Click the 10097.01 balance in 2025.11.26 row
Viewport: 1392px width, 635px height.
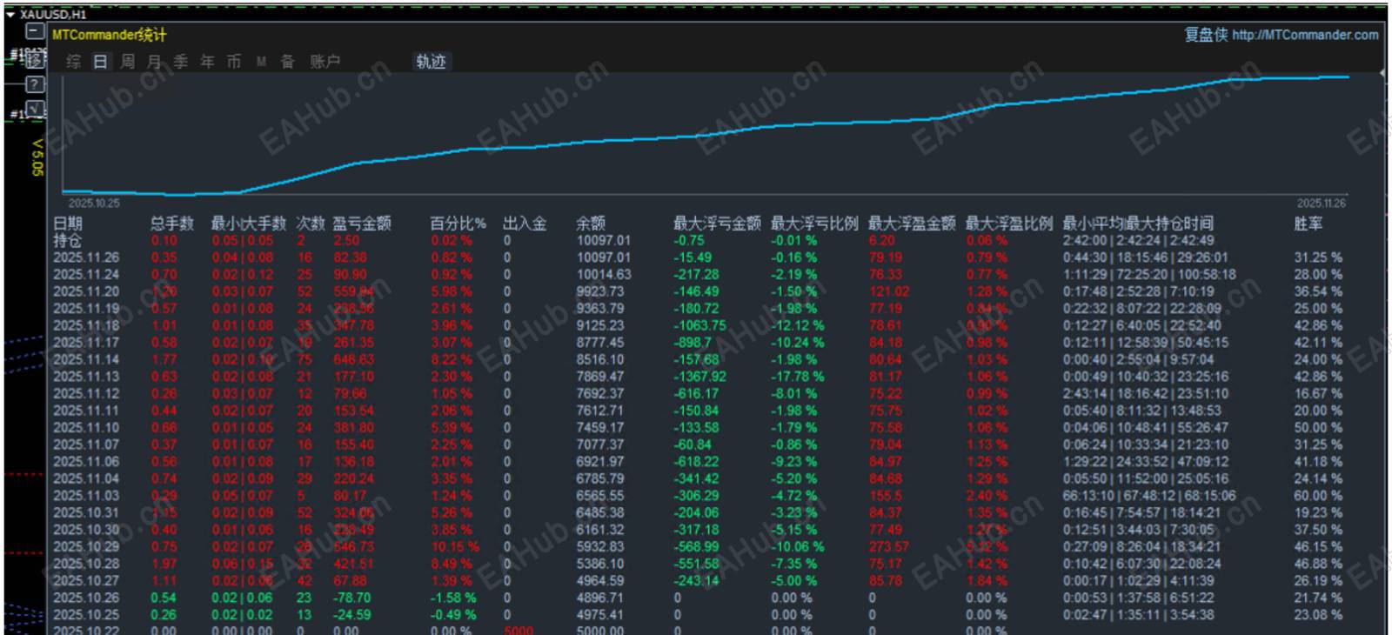pyautogui.click(x=604, y=257)
